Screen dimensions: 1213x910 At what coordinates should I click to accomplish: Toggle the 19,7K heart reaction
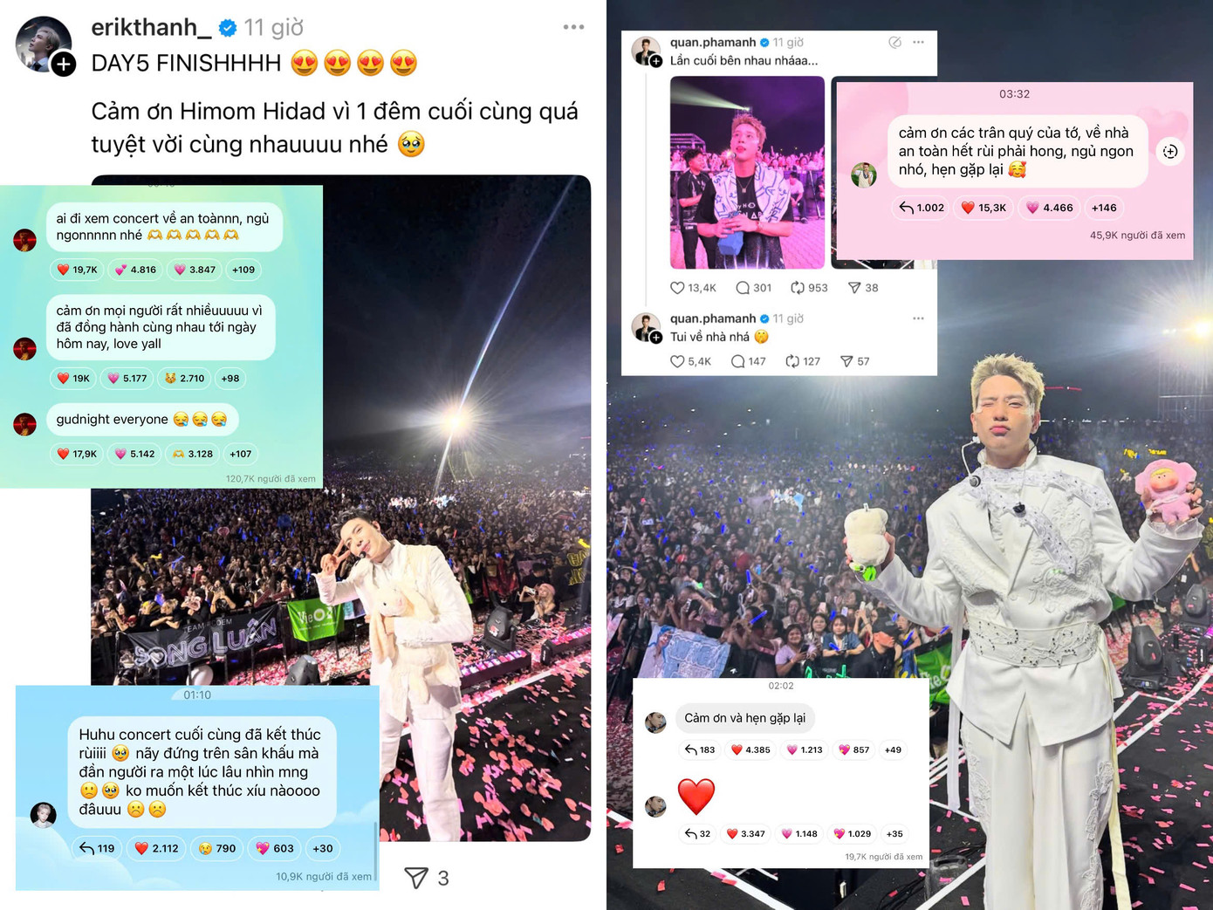[77, 270]
